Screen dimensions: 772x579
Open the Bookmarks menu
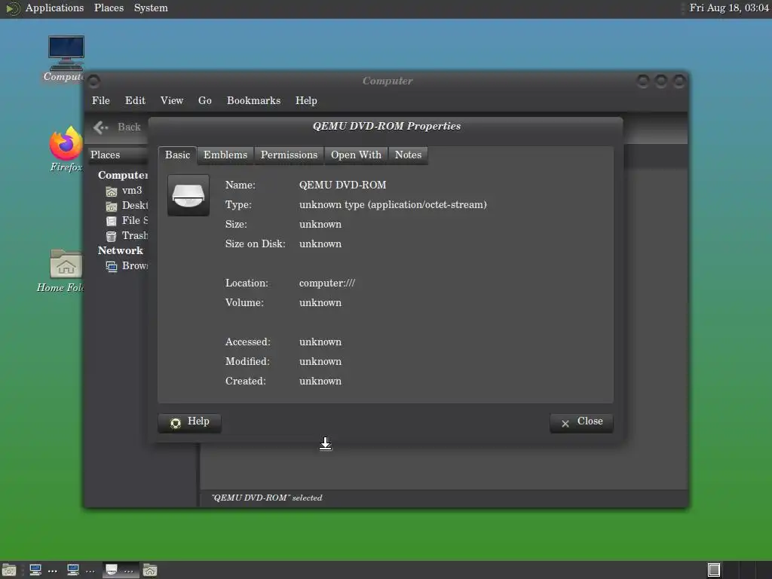(x=253, y=100)
